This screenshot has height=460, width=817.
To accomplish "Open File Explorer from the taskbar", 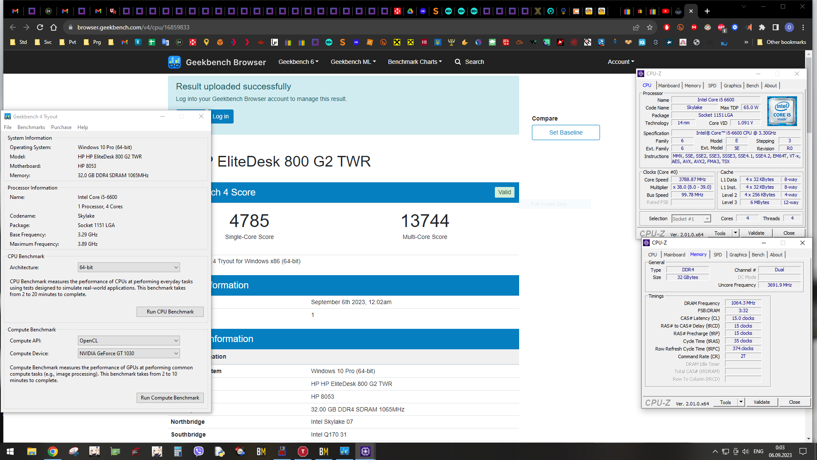I will [x=32, y=451].
